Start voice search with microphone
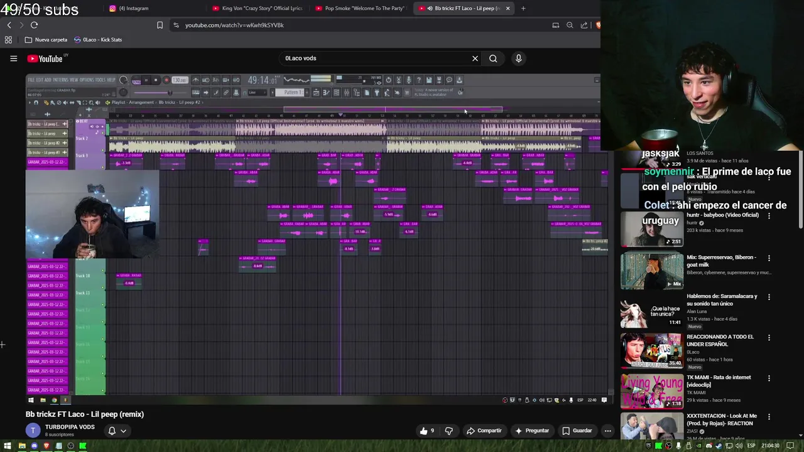The height and width of the screenshot is (452, 804). pos(518,58)
